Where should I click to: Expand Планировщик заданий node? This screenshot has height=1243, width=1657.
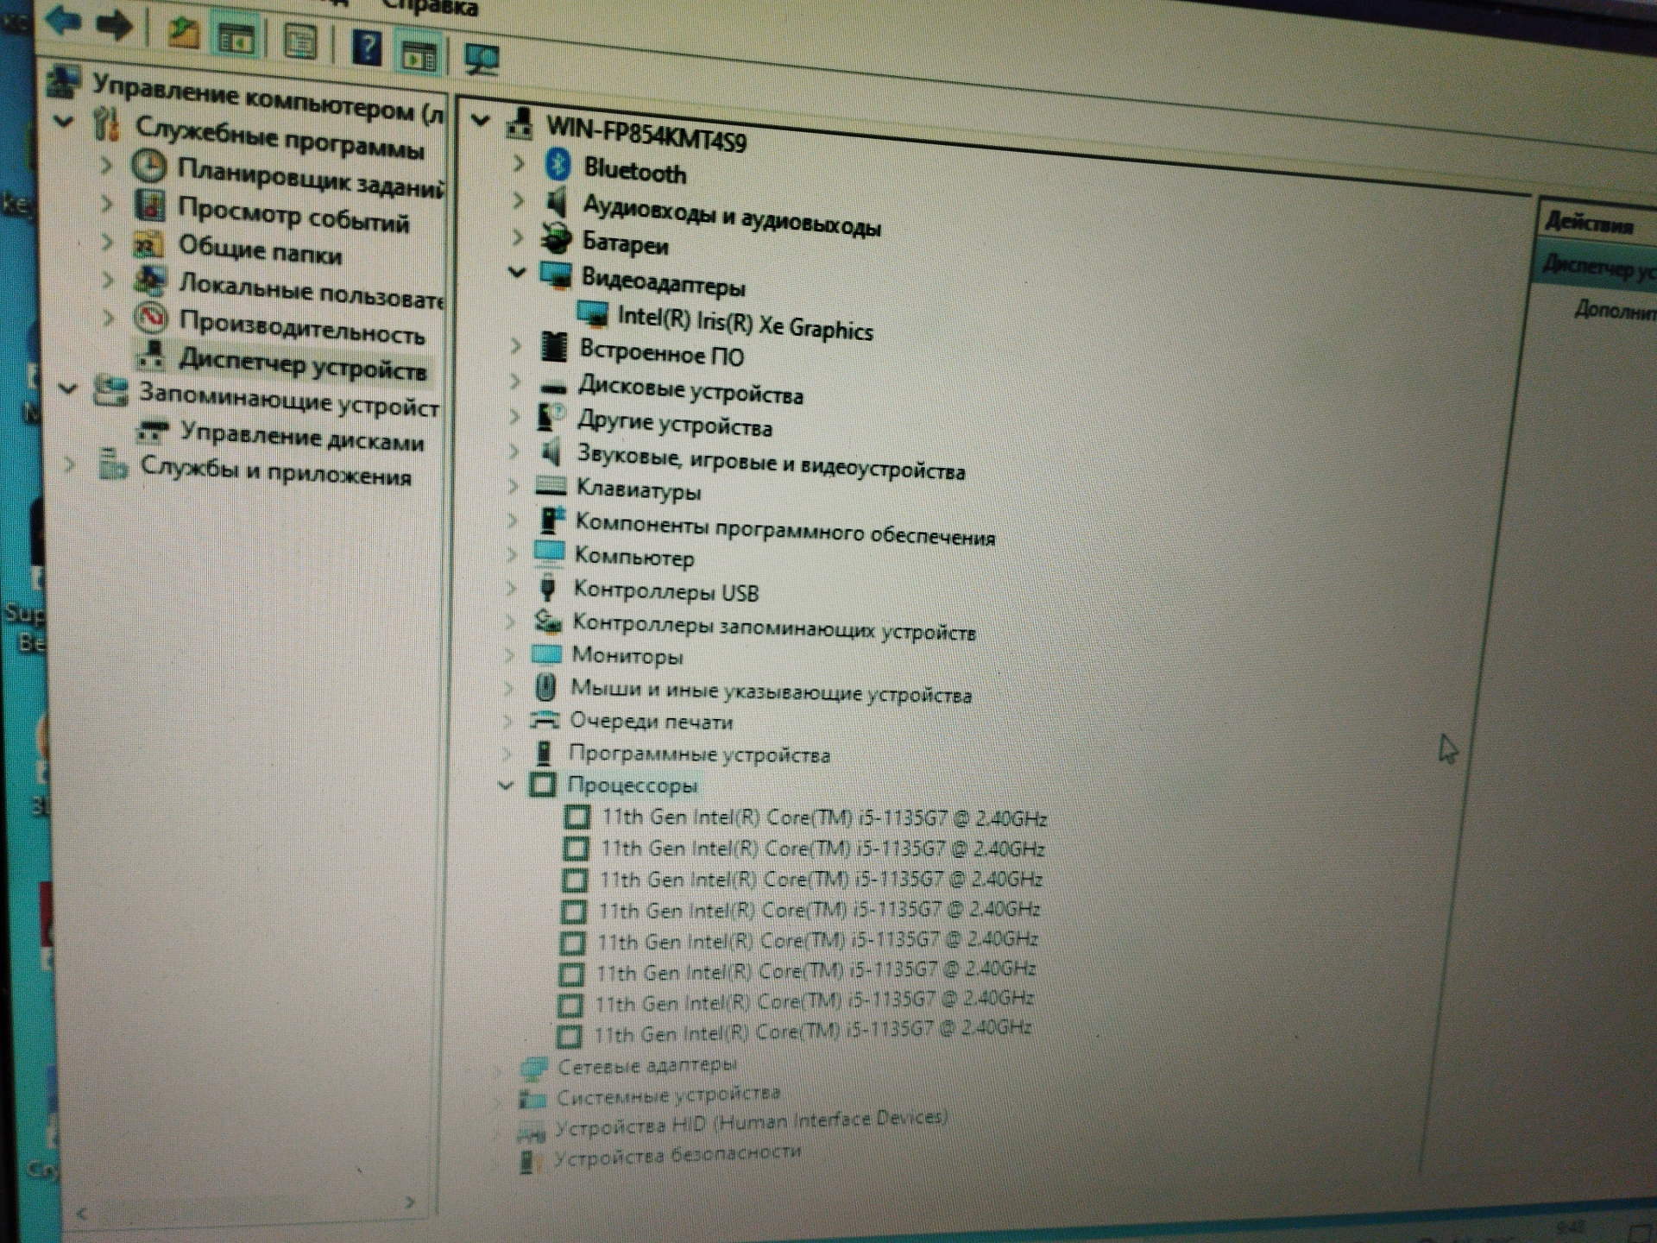tap(105, 164)
